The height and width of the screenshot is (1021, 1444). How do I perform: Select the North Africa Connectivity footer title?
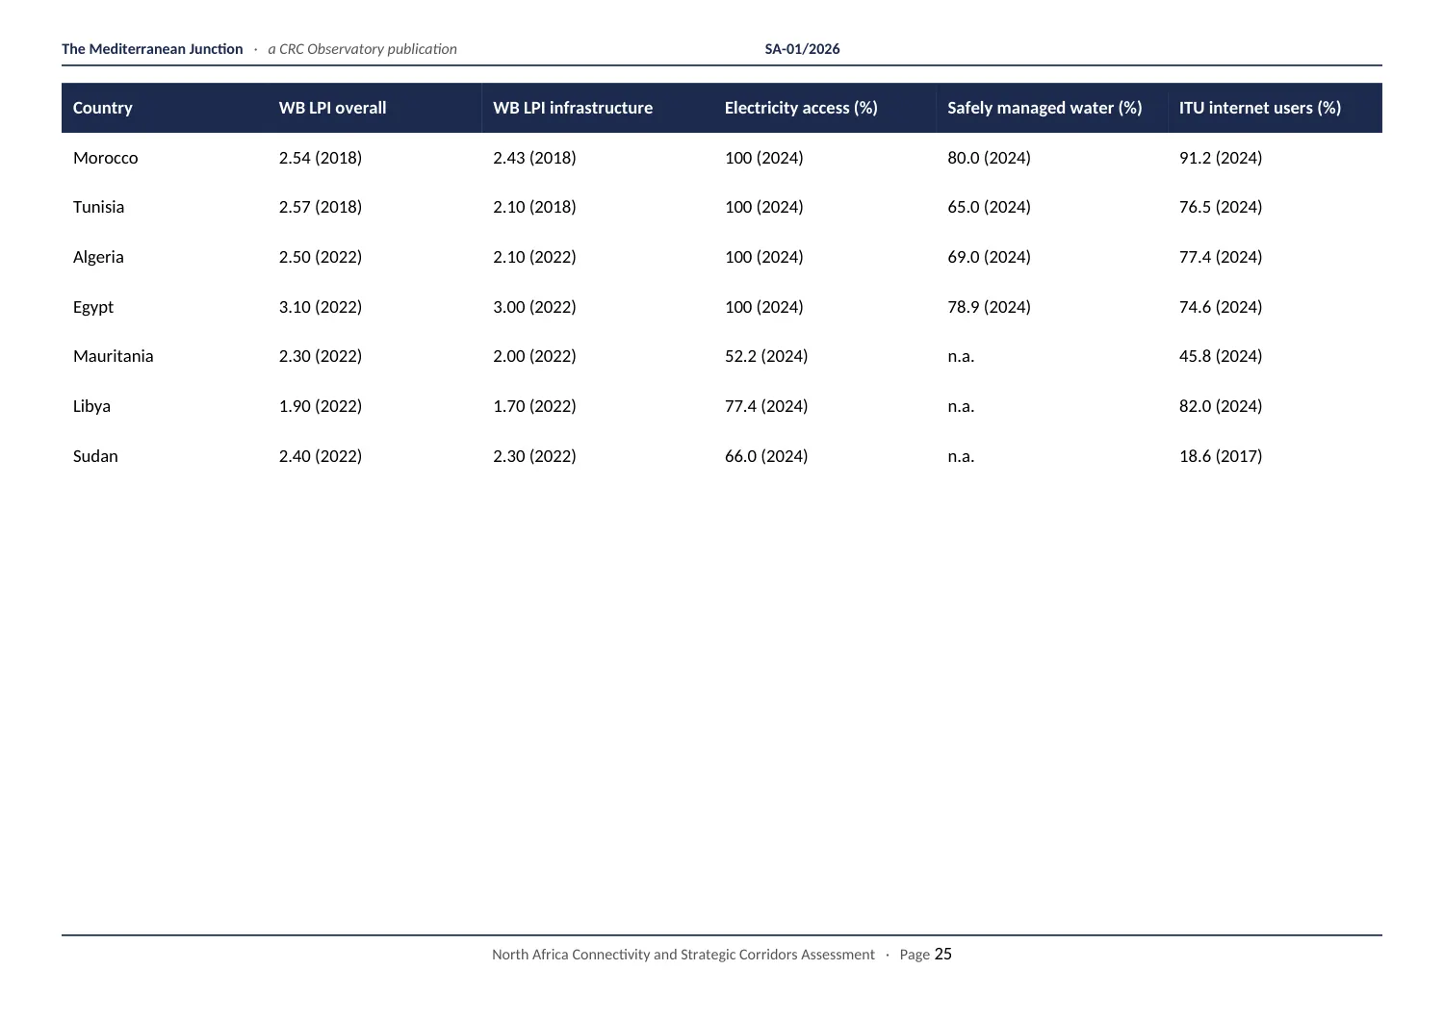683,955
